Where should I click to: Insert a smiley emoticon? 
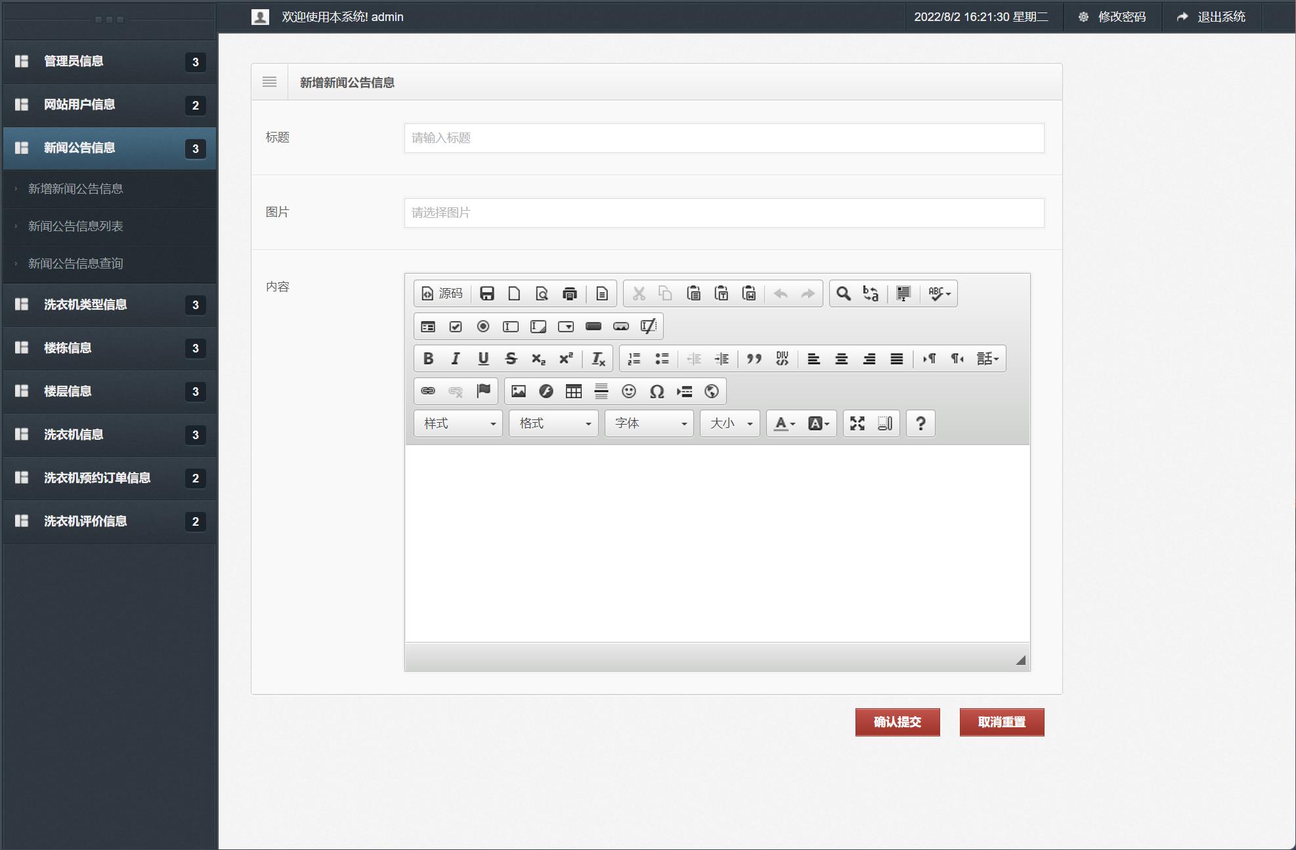[x=628, y=391]
